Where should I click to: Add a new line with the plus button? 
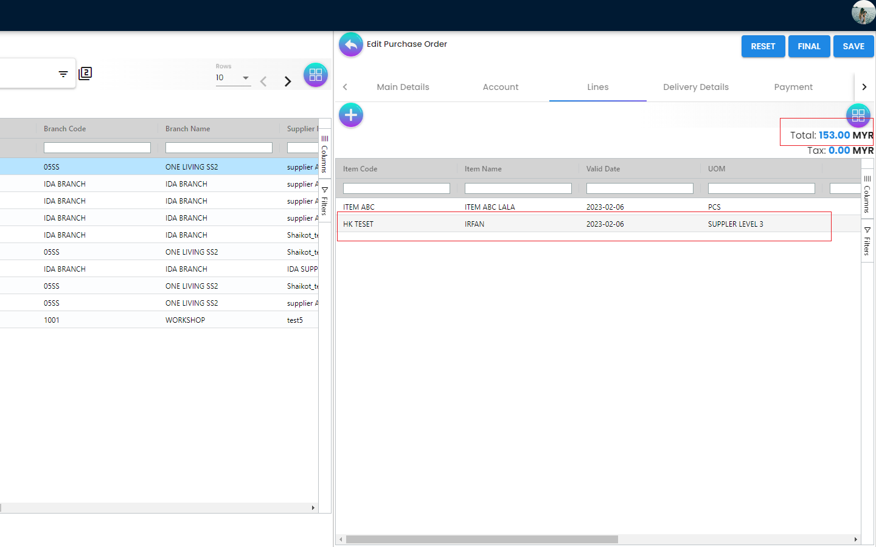point(350,115)
